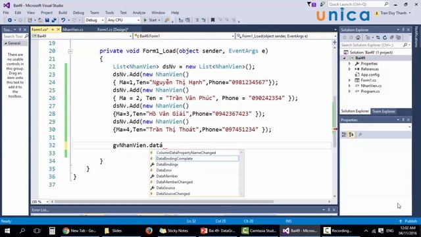
Task: Open Firefox from the taskbar
Action: (x=149, y=231)
